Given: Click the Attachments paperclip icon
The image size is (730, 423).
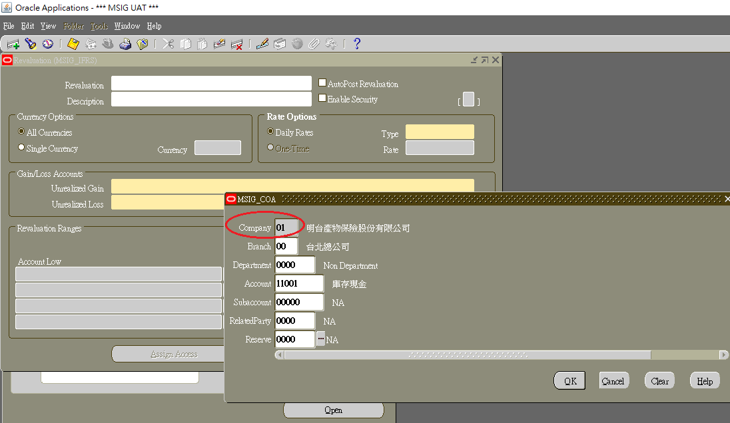Looking at the screenshot, I should [314, 44].
